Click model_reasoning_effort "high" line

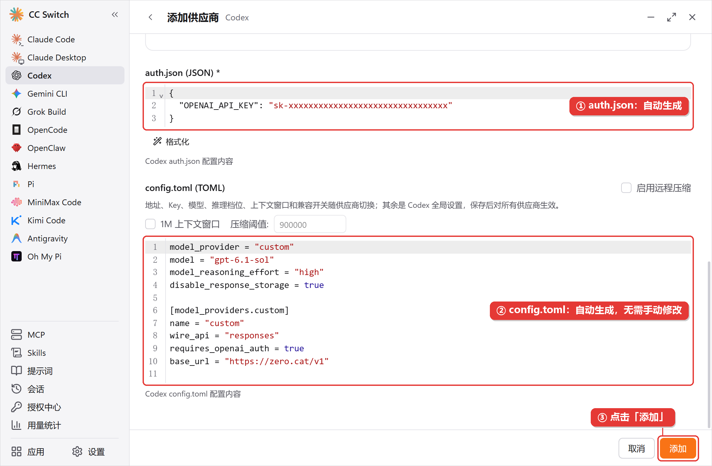(x=246, y=272)
